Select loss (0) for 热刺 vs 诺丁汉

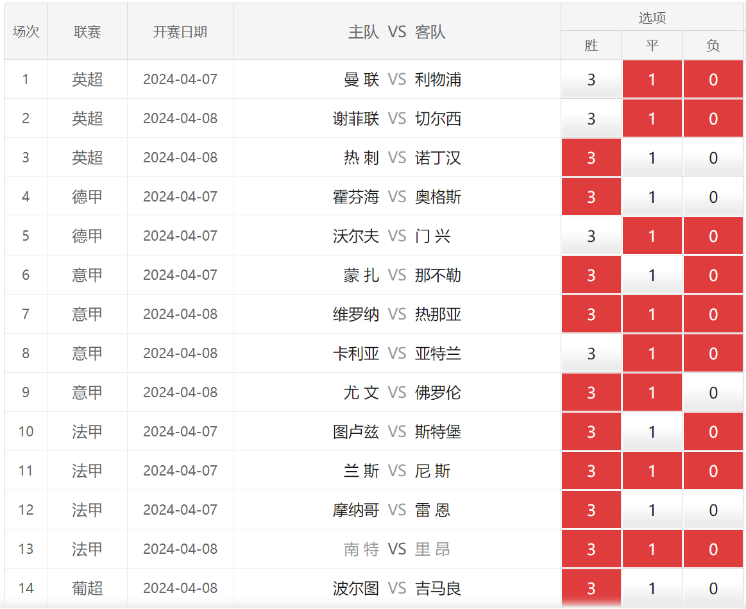pyautogui.click(x=713, y=157)
